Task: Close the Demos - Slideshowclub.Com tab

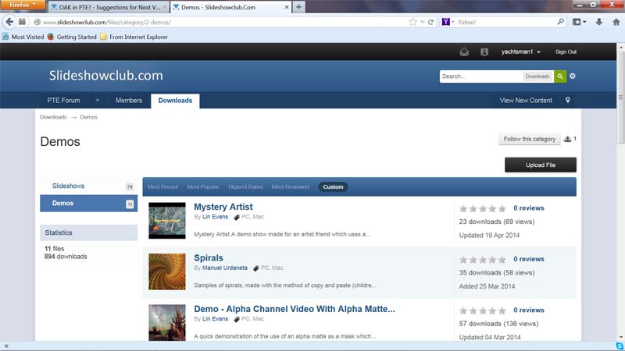Action: 286,7
